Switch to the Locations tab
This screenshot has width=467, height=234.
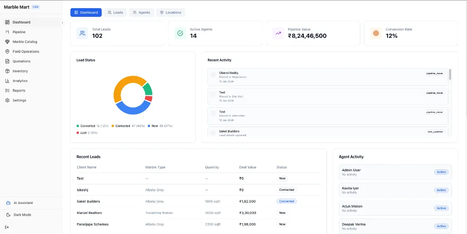[171, 12]
